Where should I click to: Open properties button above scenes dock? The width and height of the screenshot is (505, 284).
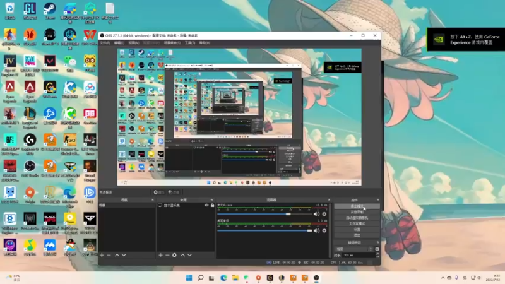point(158,192)
